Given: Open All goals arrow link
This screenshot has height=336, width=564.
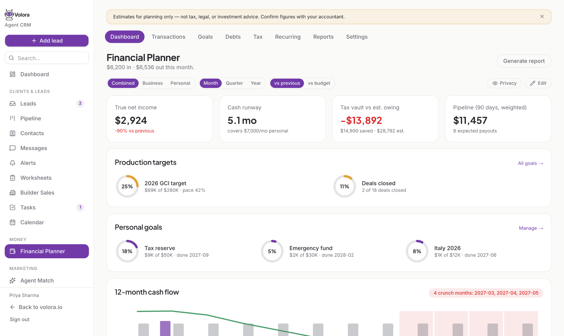Looking at the screenshot, I should [x=530, y=163].
